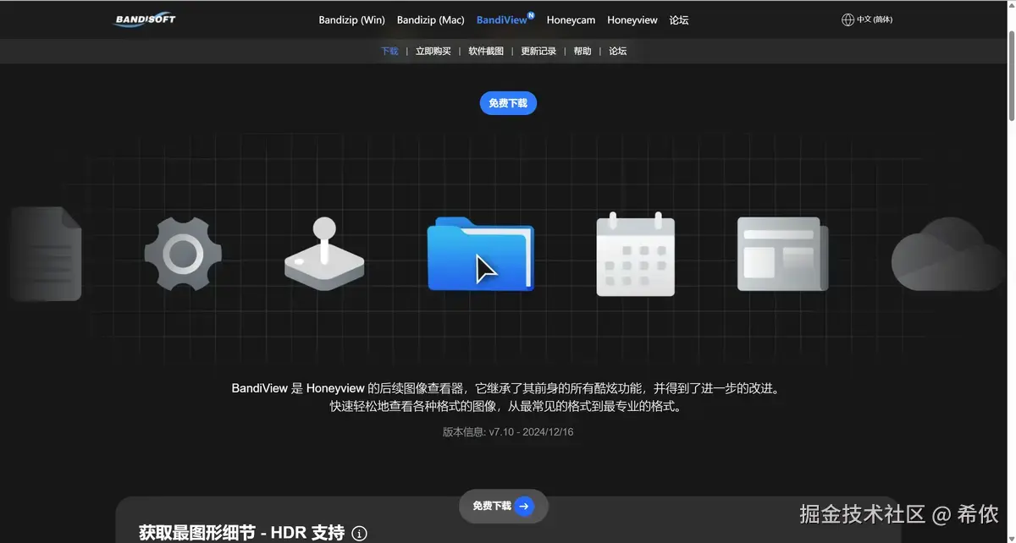1016x543 pixels.
Task: Open 论坛 in the top navigation
Action: pyautogui.click(x=679, y=20)
